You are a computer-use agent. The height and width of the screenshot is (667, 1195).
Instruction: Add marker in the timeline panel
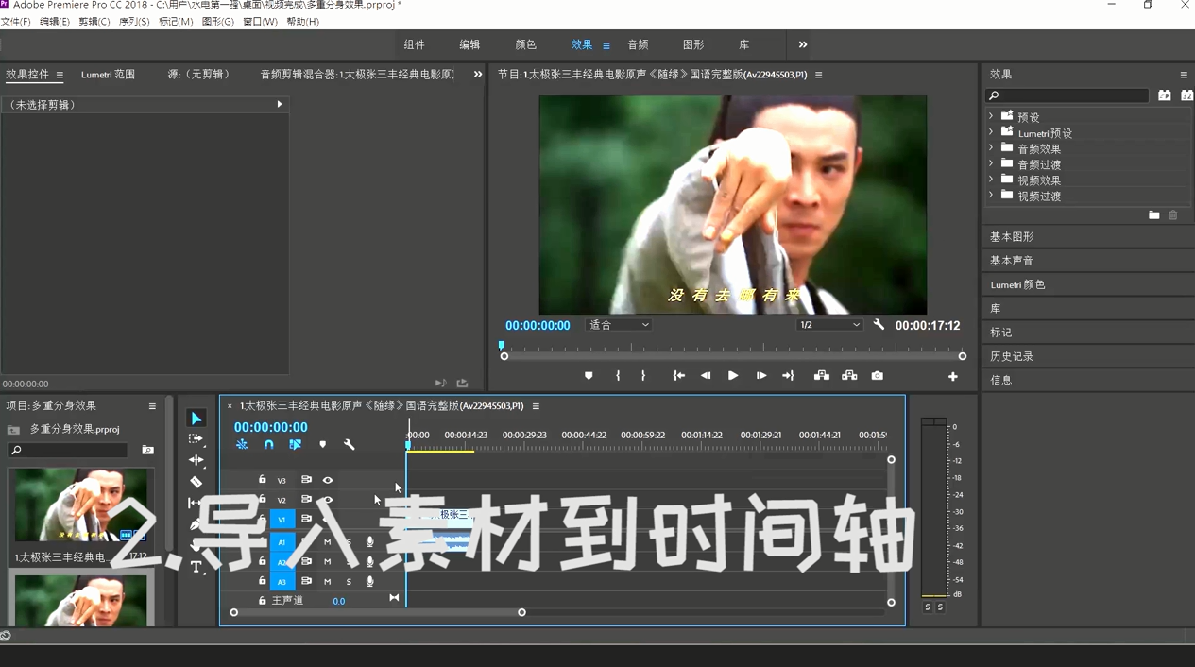coord(323,444)
